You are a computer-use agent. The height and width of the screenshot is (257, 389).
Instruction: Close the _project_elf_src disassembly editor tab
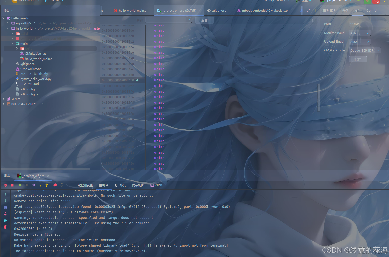(x=200, y=11)
